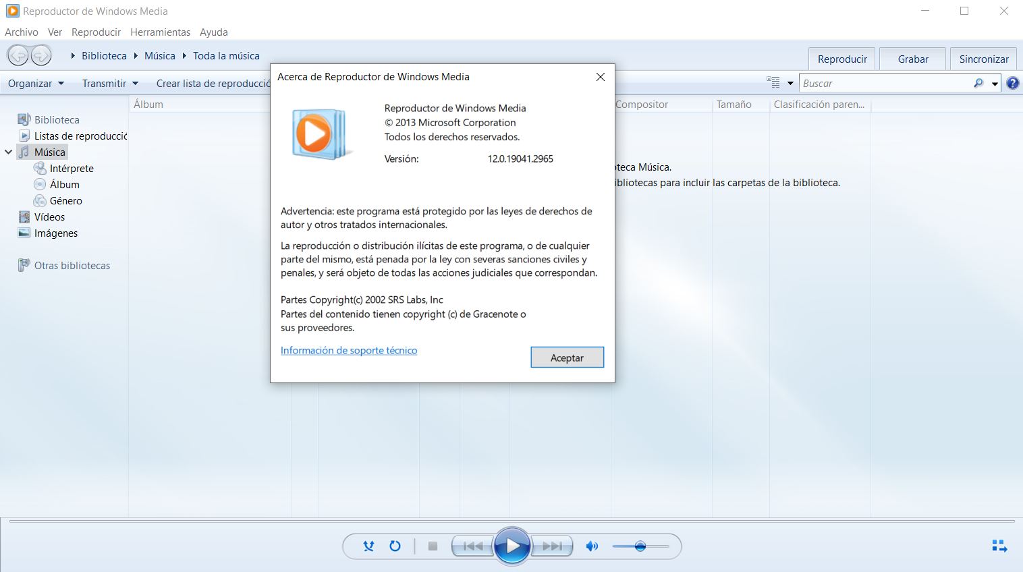Click the Forward navigation arrow
Image resolution: width=1023 pixels, height=572 pixels.
[x=40, y=55]
